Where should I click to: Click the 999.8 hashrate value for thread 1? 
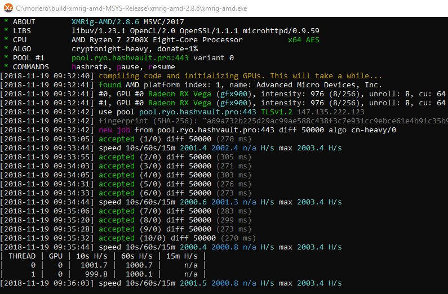(96, 274)
